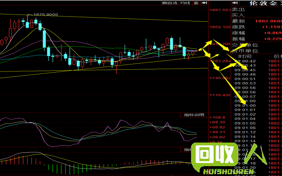Click the 货币单位 label
The image size is (282, 176).
245,51
